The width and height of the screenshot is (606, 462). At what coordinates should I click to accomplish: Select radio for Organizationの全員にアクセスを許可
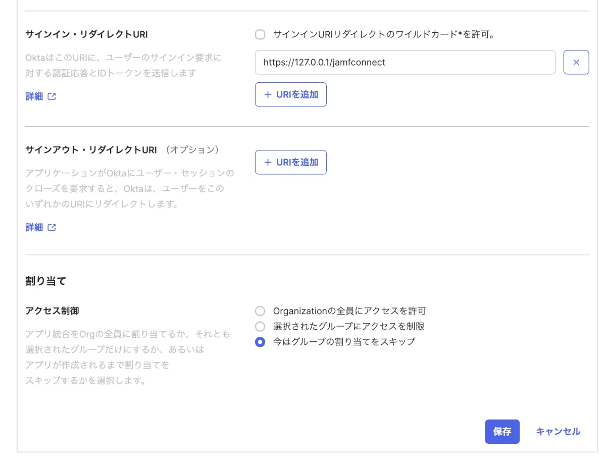pyautogui.click(x=260, y=311)
